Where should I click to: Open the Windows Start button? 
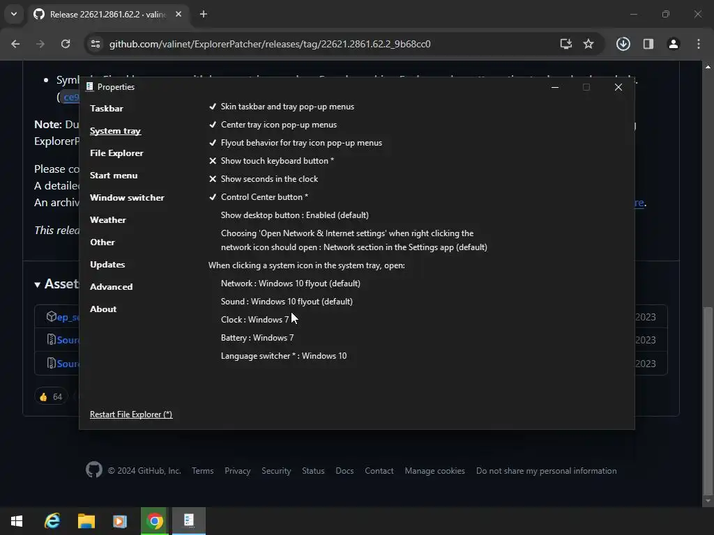click(x=17, y=521)
